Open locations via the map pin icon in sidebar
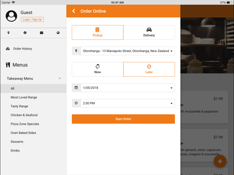 click(x=8, y=33)
